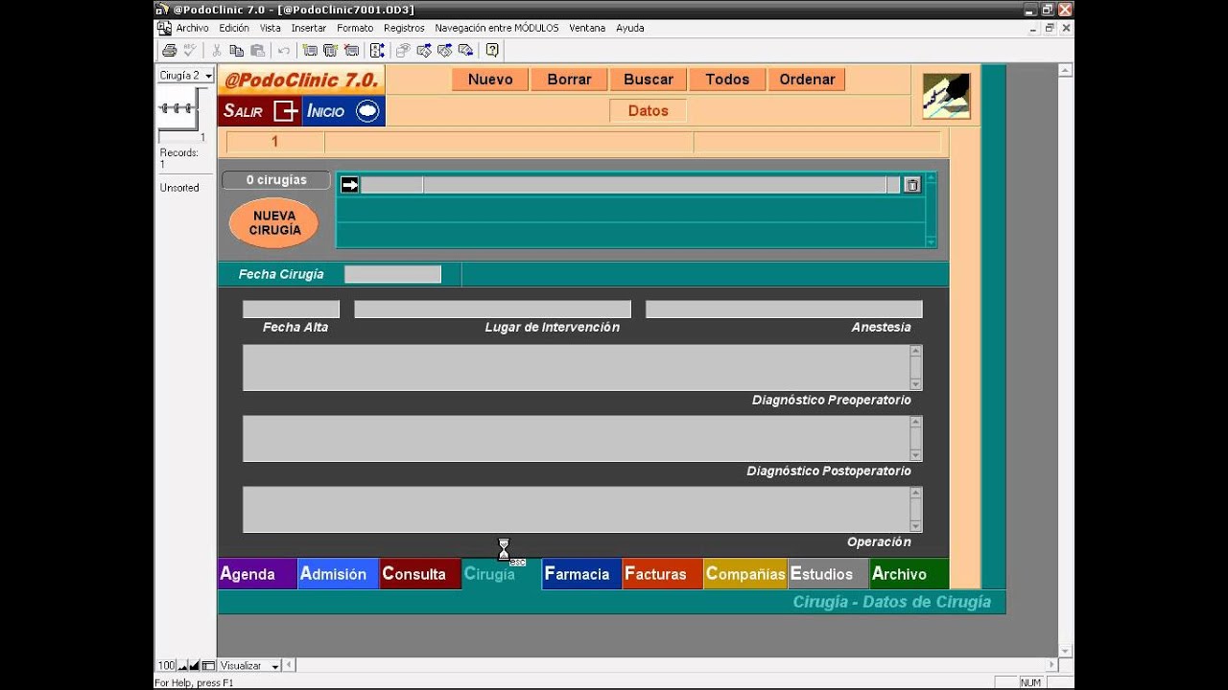
Task: Click the black arrow icon in surgery list row
Action: 350,185
